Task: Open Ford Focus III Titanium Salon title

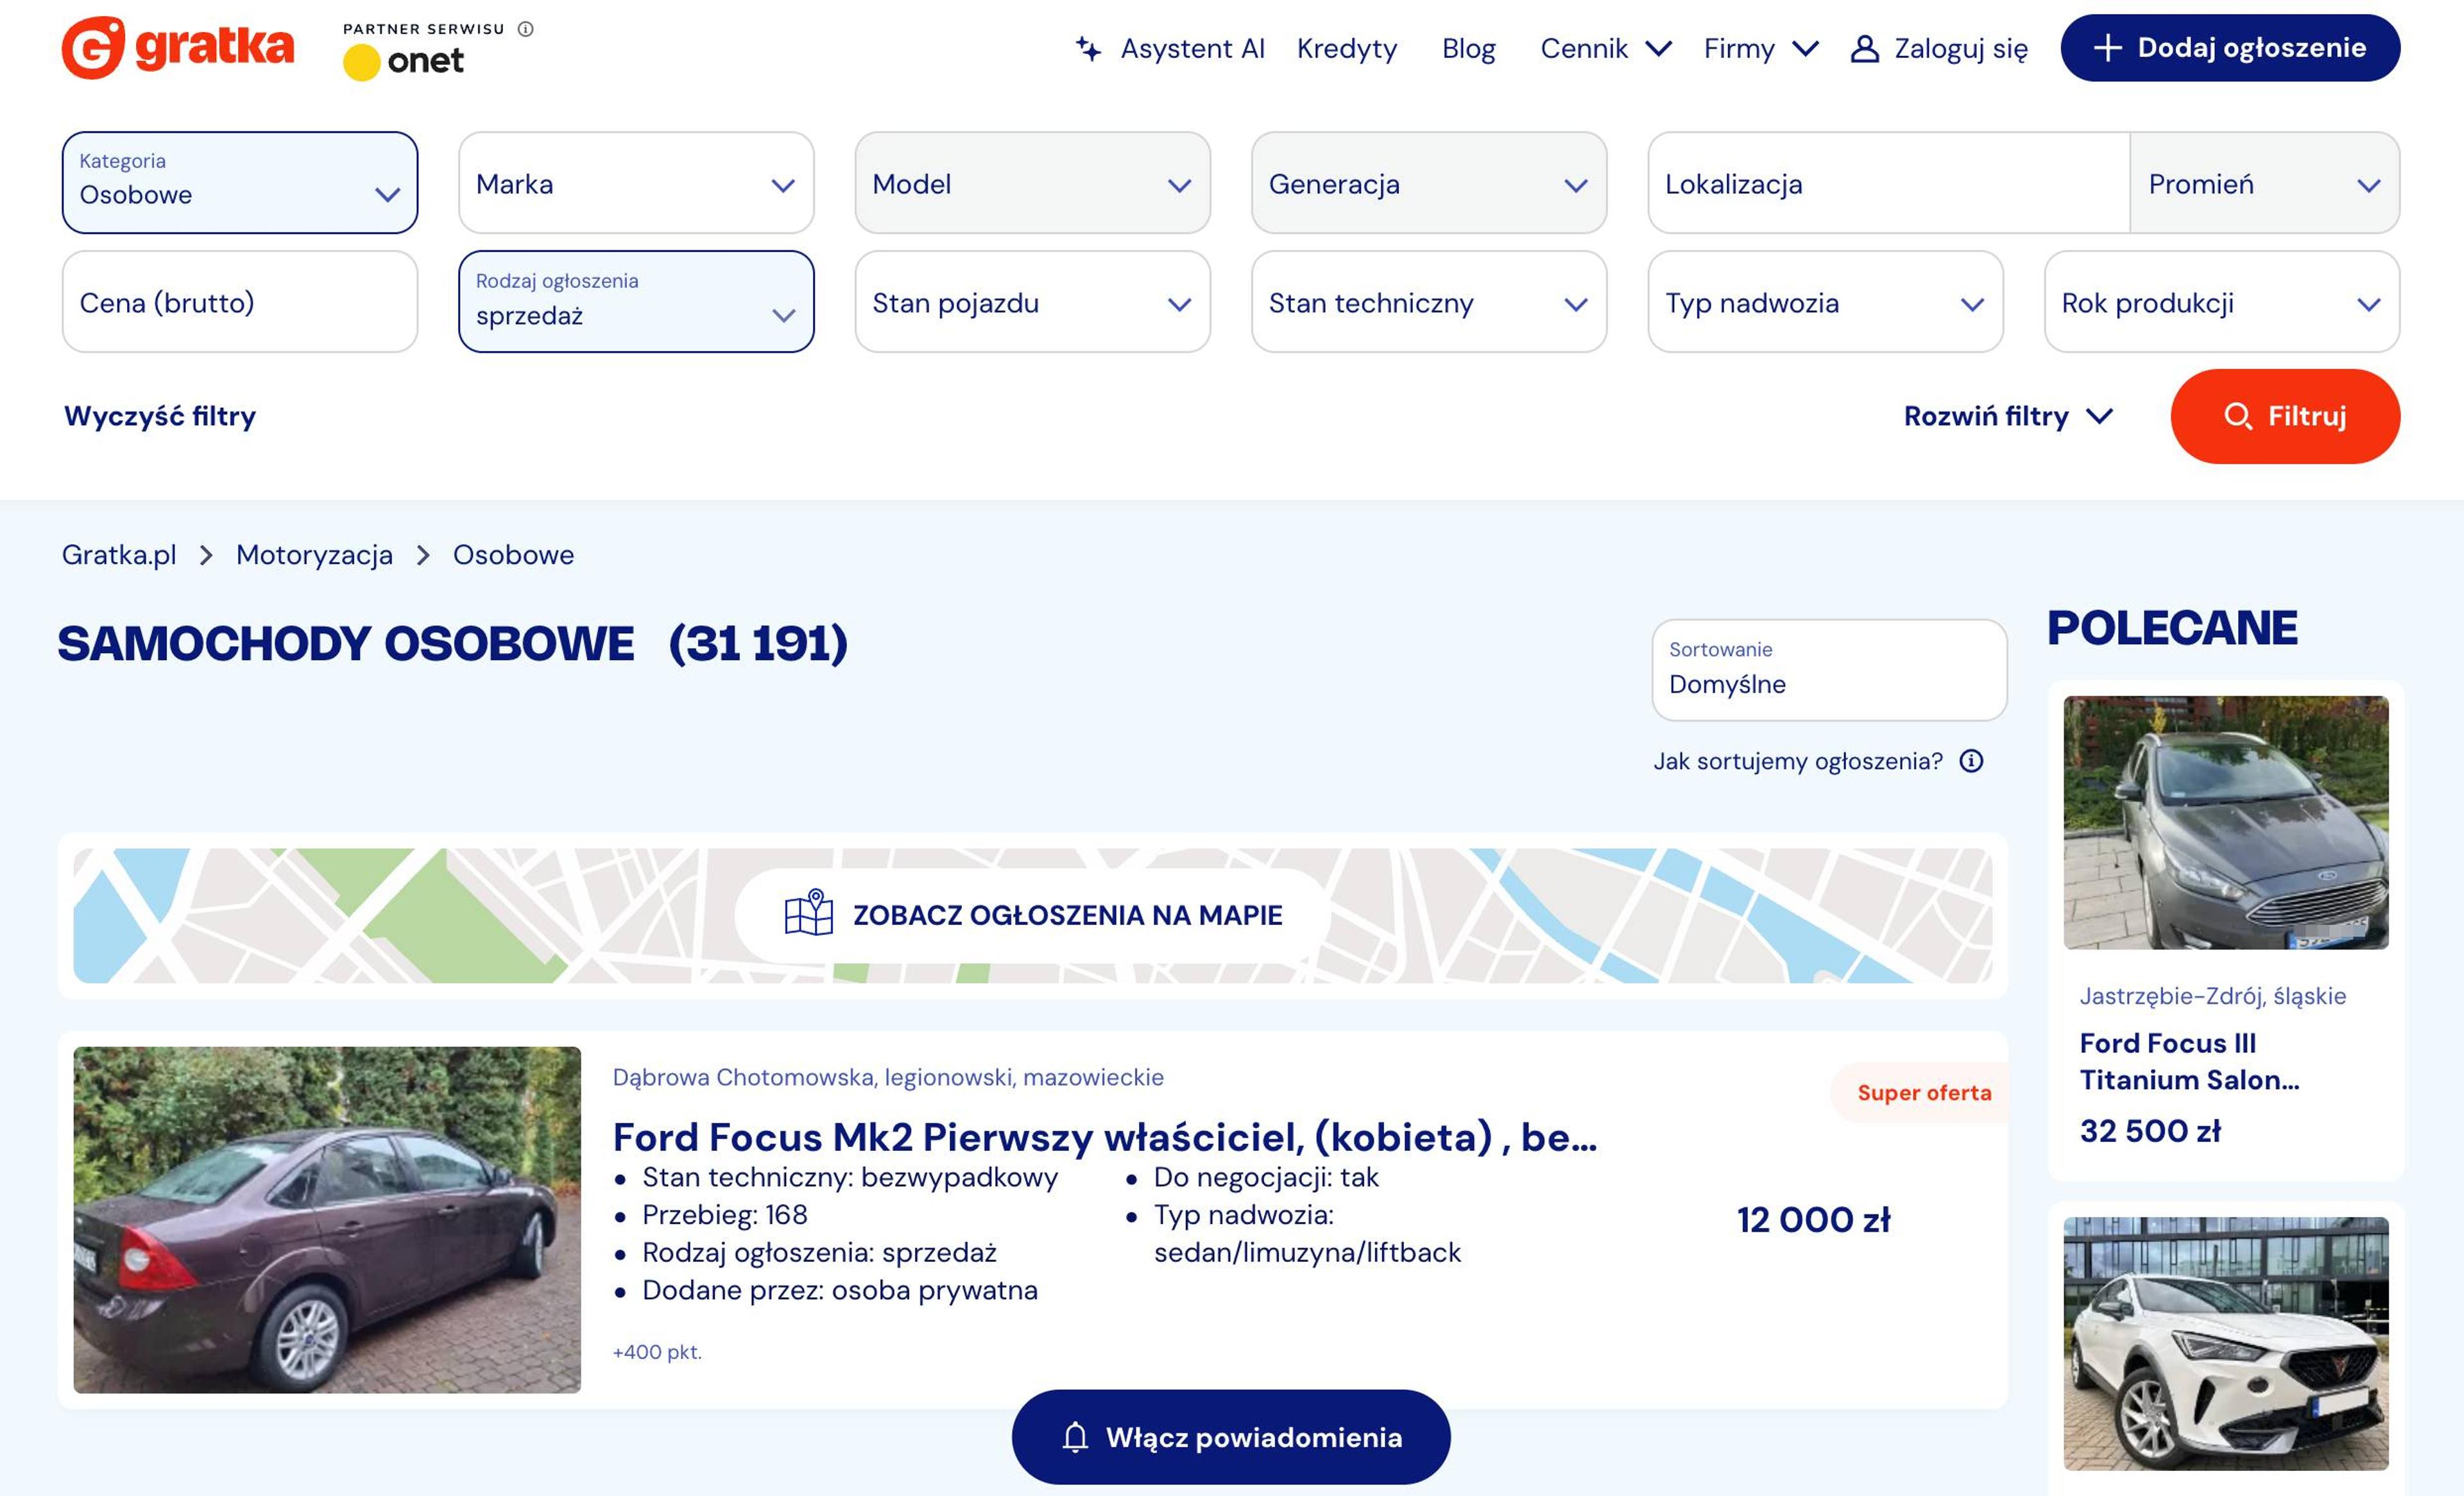Action: point(2190,1062)
